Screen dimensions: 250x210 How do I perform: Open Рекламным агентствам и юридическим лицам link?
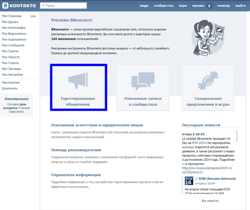(x=97, y=125)
